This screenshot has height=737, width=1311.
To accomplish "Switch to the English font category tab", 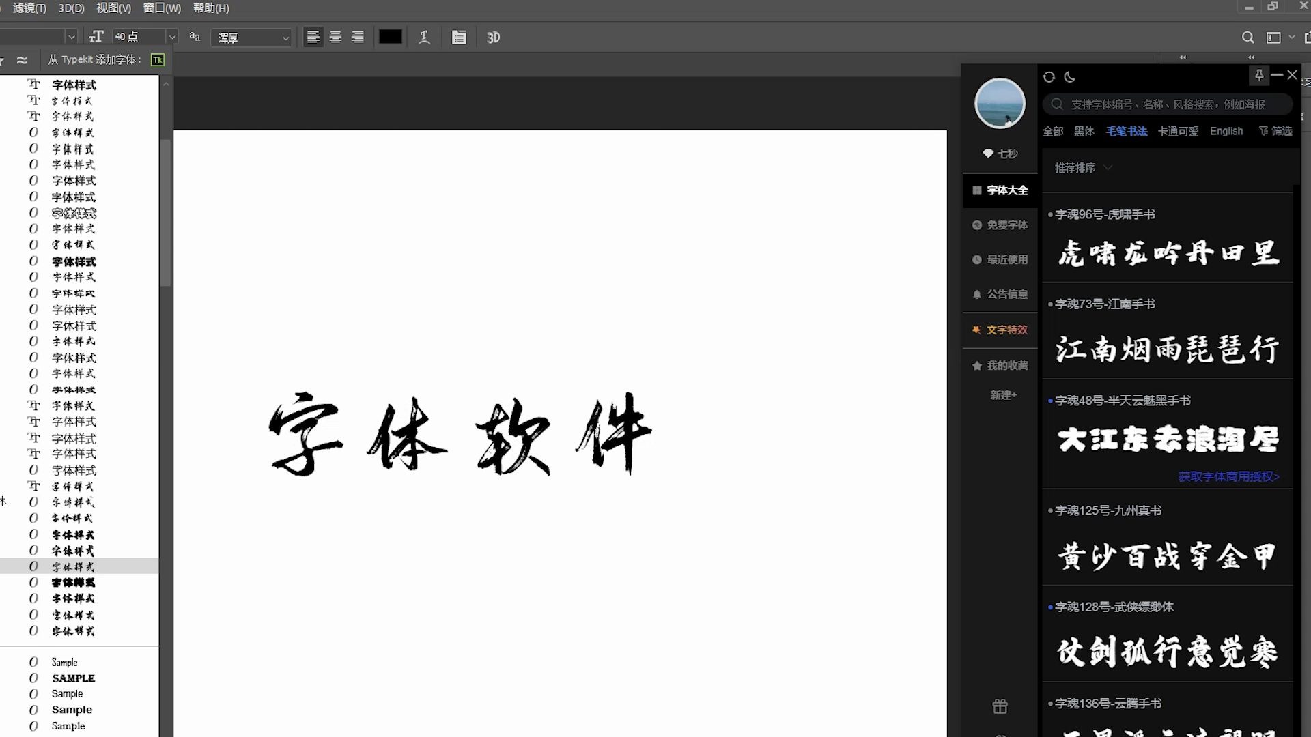I will (1226, 131).
